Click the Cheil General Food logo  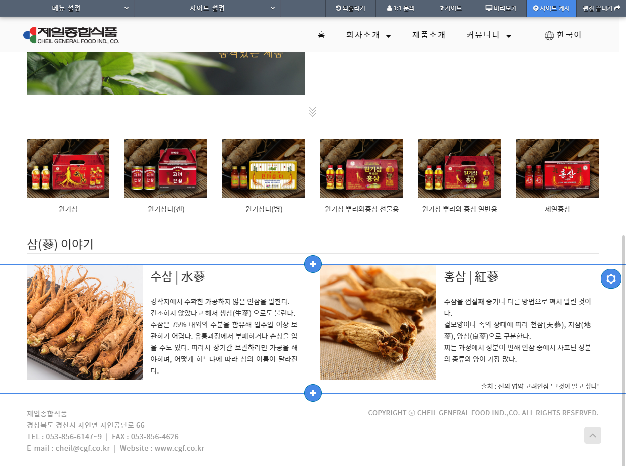pyautogui.click(x=71, y=35)
